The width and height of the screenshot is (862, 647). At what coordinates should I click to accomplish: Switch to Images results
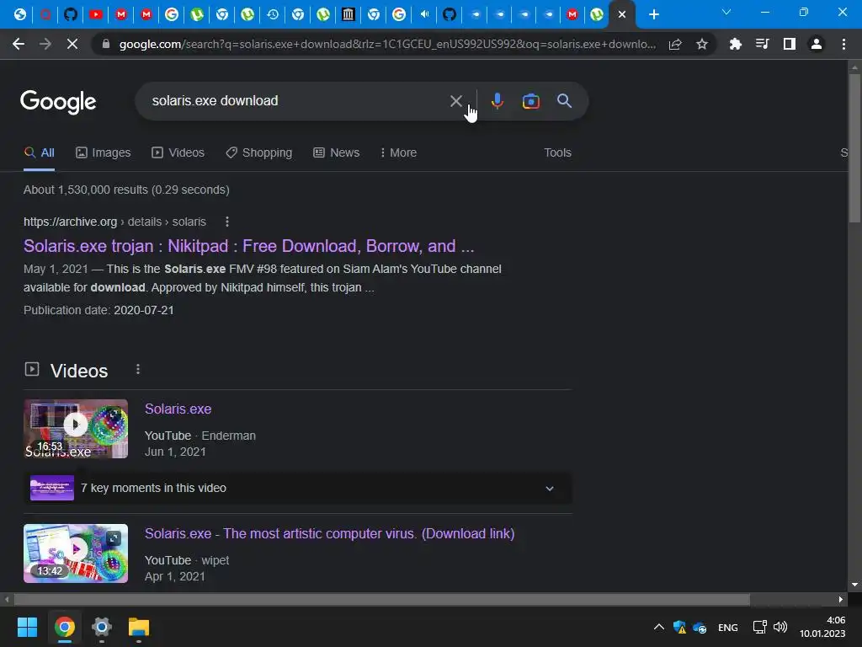[104, 153]
